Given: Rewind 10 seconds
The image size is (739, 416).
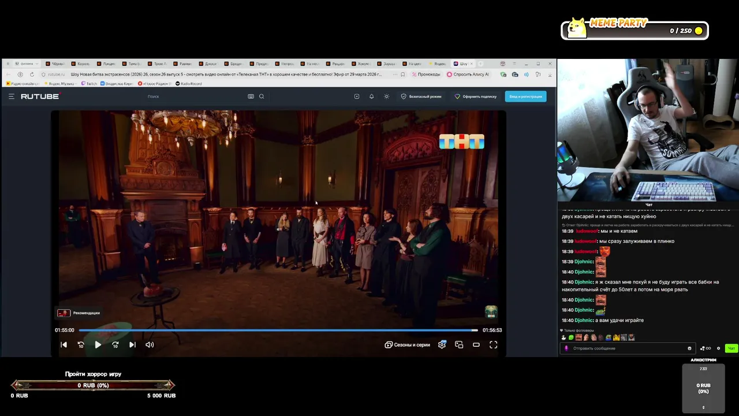Looking at the screenshot, I should pyautogui.click(x=81, y=345).
